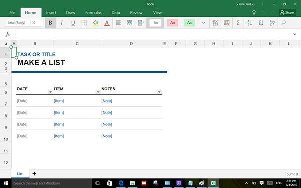
Task: Open cell borders tool
Action: [84, 23]
